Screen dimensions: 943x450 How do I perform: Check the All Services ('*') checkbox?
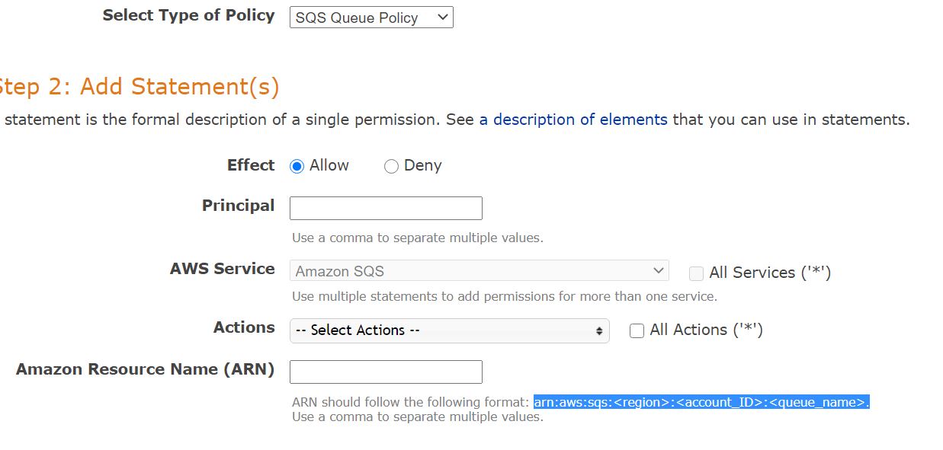696,273
